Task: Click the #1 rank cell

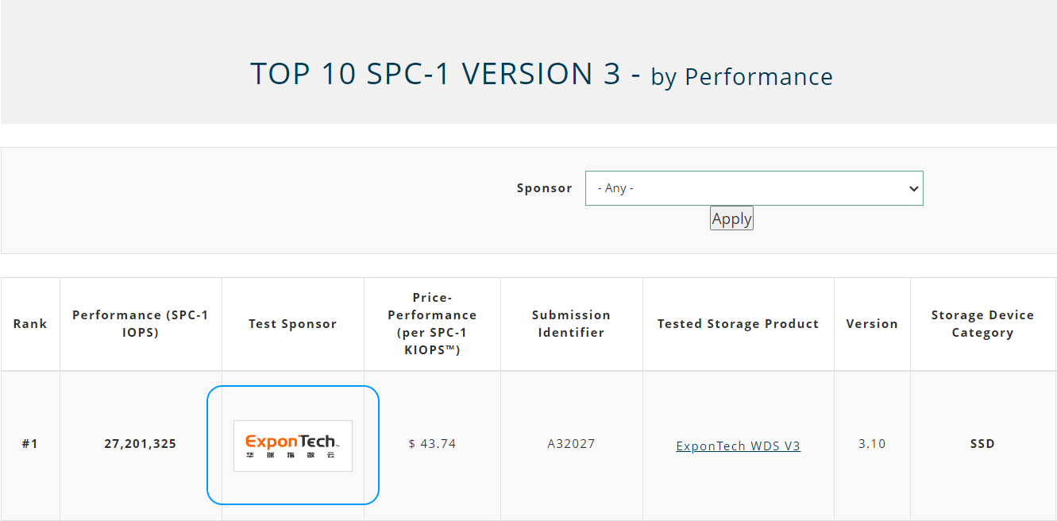Action: [30, 444]
